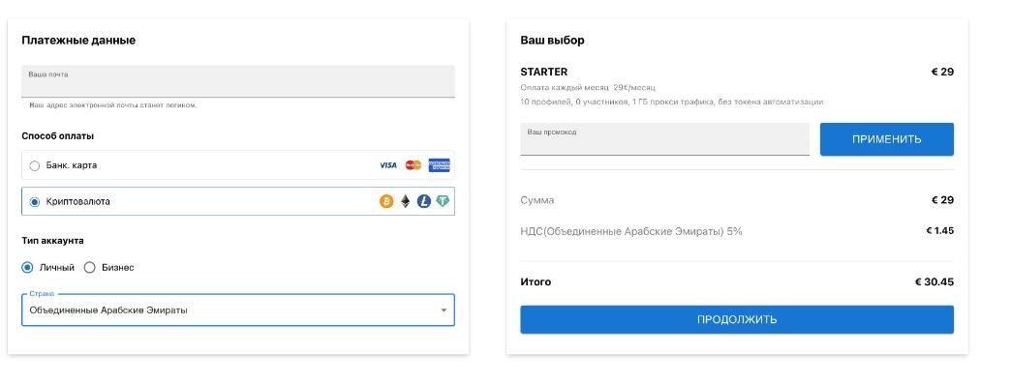Click the Итого total amount € 30.45
This screenshot has width=1011, height=384.
pos(934,282)
